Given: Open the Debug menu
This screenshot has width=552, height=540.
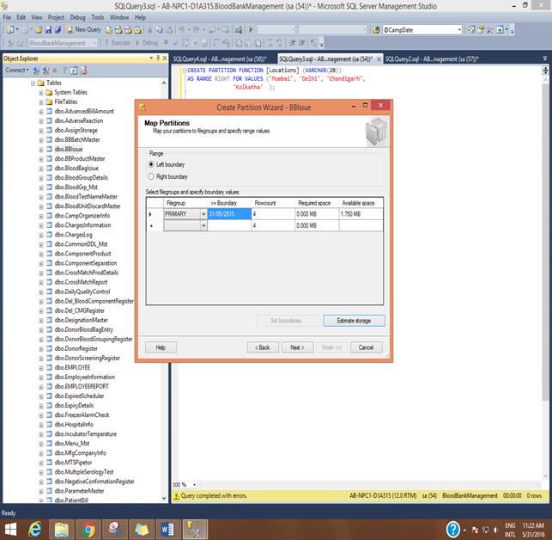Looking at the screenshot, I should point(77,17).
